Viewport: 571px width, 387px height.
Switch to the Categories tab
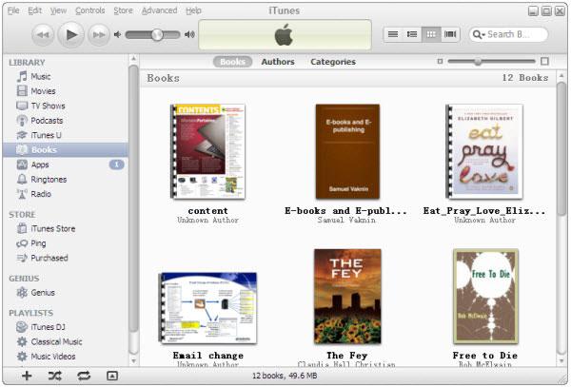pyautogui.click(x=332, y=62)
